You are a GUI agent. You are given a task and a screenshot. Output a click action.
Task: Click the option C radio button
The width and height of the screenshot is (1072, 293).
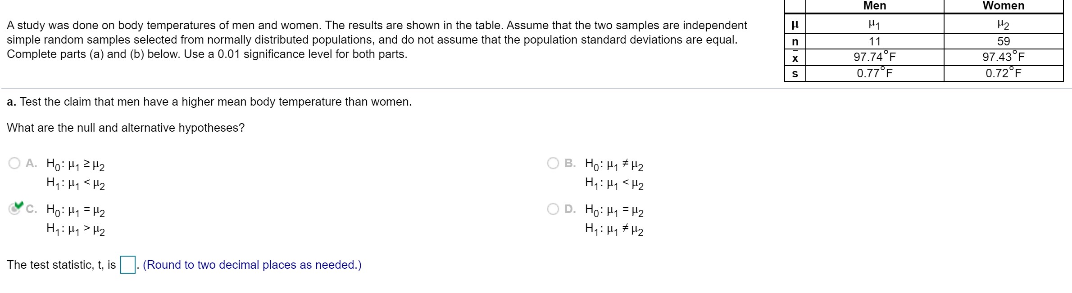tap(14, 209)
